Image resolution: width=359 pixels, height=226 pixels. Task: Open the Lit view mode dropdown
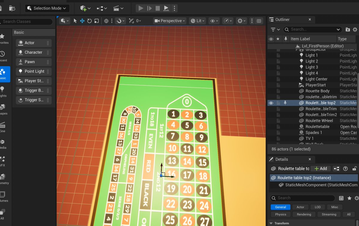tap(198, 21)
